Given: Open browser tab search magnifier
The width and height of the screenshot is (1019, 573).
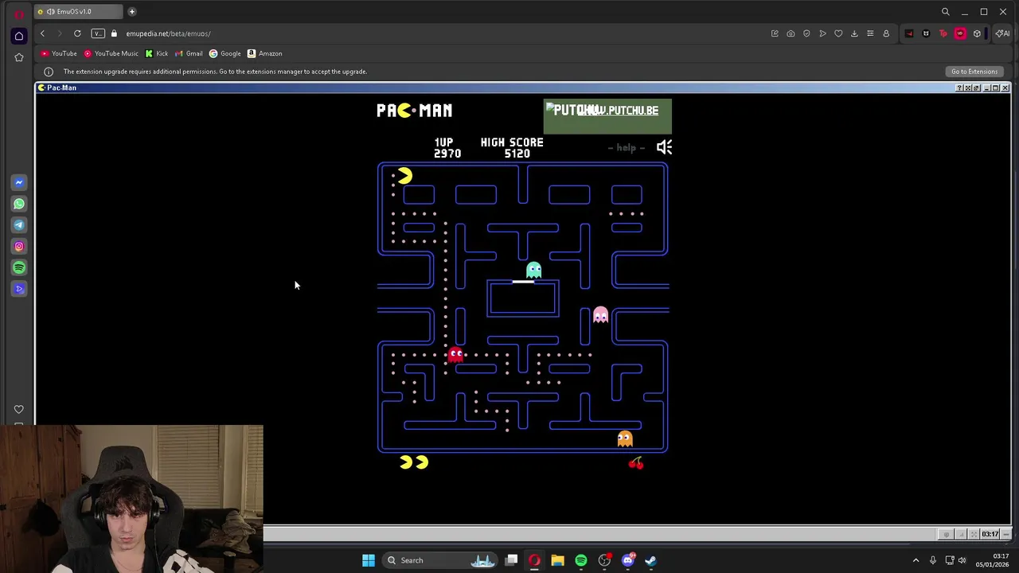Looking at the screenshot, I should 946,12.
